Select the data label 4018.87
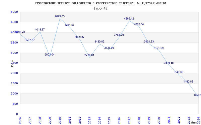This screenshot has width=201, height=125. (40, 29)
